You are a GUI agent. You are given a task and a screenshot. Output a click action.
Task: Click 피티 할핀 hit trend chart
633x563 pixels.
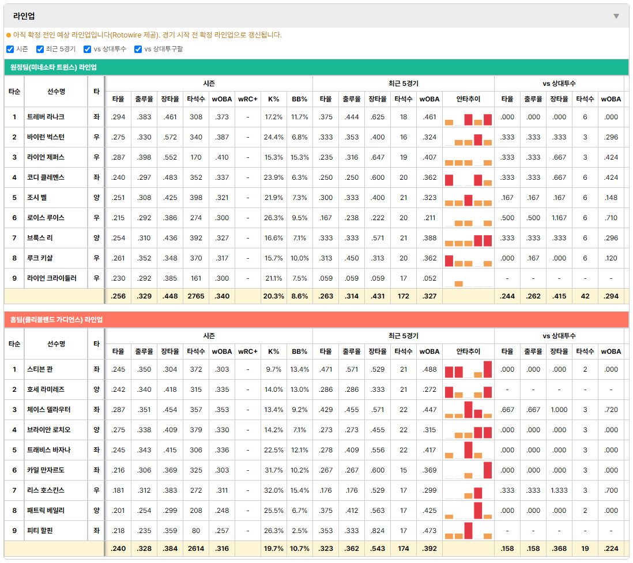(x=468, y=531)
